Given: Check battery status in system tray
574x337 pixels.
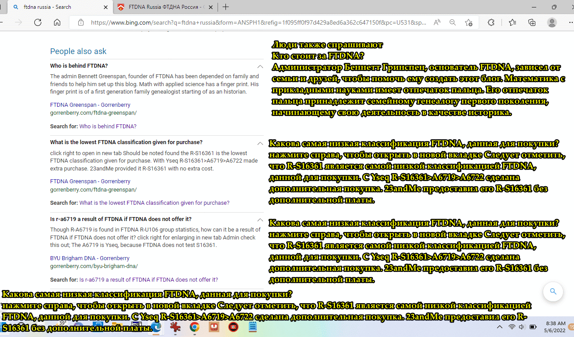Looking at the screenshot, I should pos(533,327).
